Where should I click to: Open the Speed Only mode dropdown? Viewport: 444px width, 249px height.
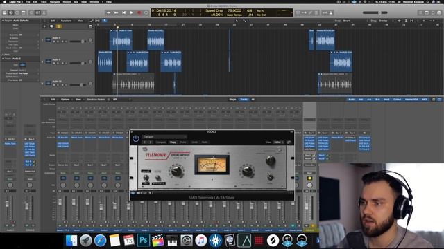pyautogui.click(x=214, y=11)
